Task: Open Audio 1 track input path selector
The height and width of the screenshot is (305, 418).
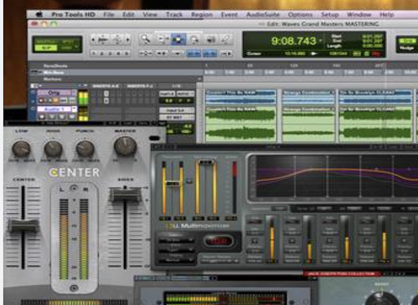Action: point(176,110)
